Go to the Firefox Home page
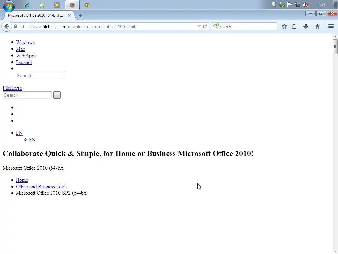The height and width of the screenshot is (254, 338). click(x=317, y=26)
